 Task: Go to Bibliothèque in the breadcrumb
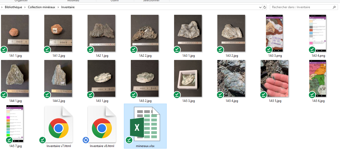click(x=13, y=7)
